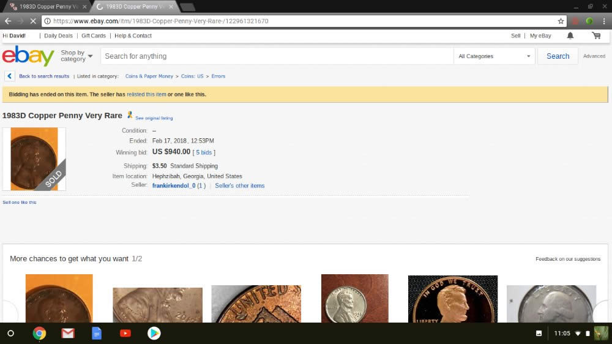Open Seller's other items link
612x344 pixels.
coord(240,185)
